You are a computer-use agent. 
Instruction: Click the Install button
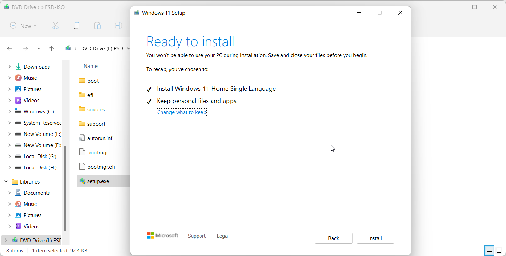click(375, 238)
